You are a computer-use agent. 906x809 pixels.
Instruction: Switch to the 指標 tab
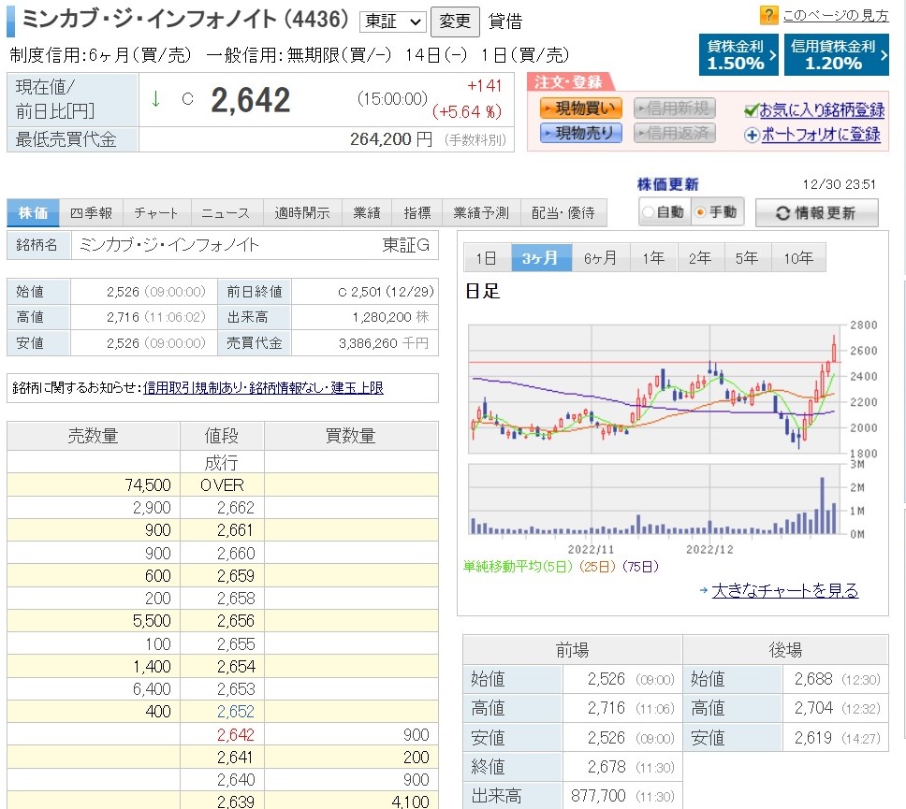tap(417, 213)
